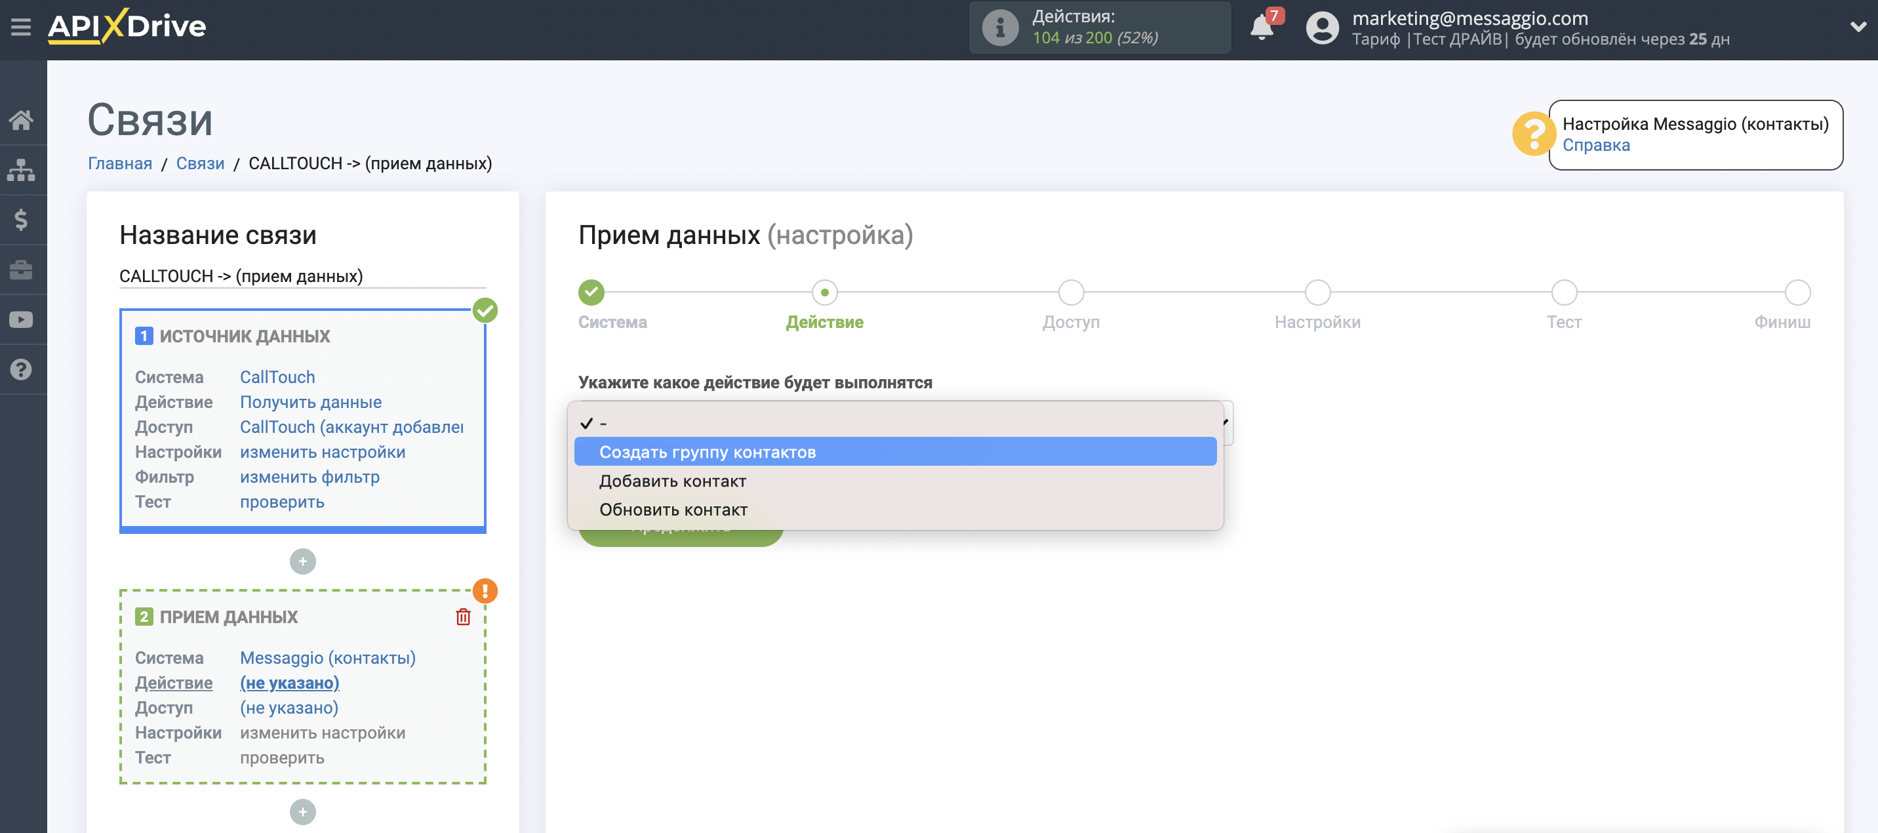Choose 'Создать группу контактов' option
This screenshot has width=1878, height=833.
pos(895,451)
